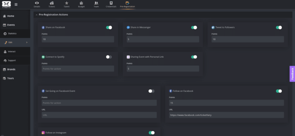
Task: Expand the Edit submenu arrow
Action: 27,42
